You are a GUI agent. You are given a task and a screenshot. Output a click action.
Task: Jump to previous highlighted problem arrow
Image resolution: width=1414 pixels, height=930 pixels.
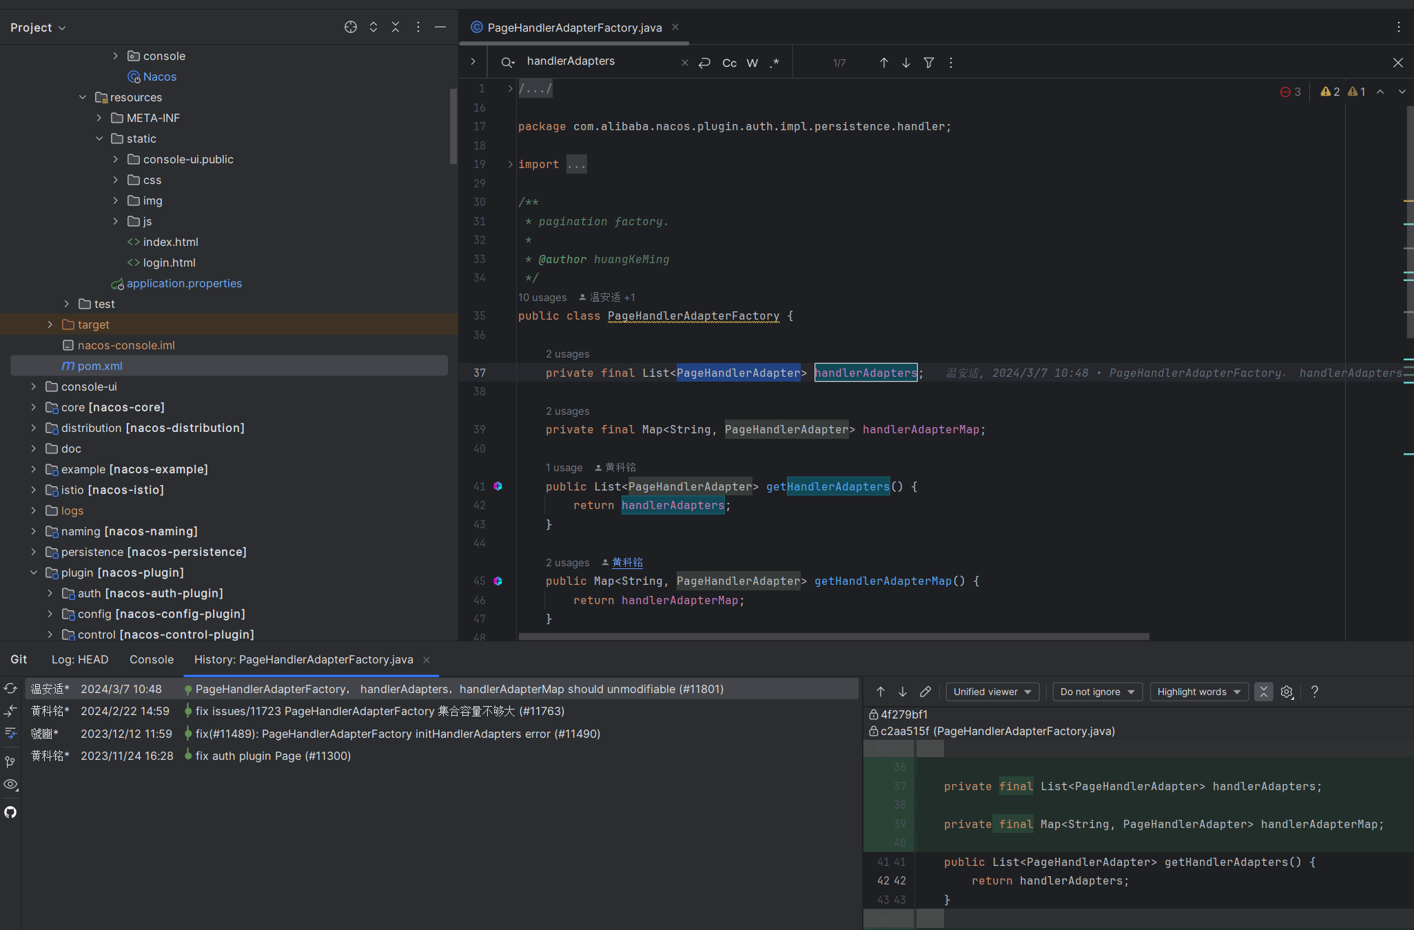click(1380, 92)
